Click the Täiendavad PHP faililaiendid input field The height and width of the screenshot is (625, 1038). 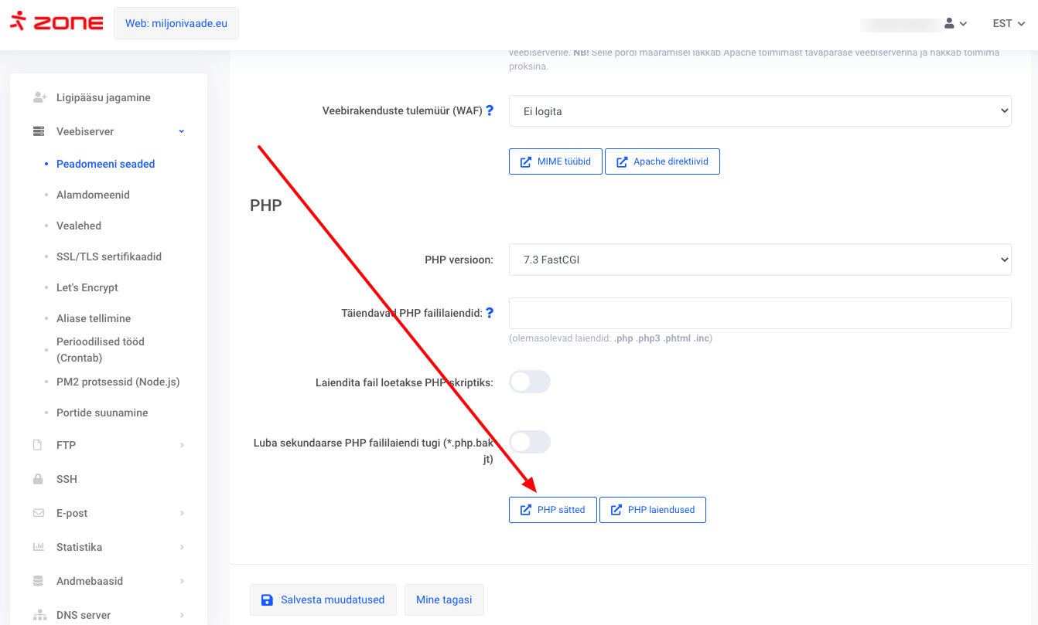760,314
